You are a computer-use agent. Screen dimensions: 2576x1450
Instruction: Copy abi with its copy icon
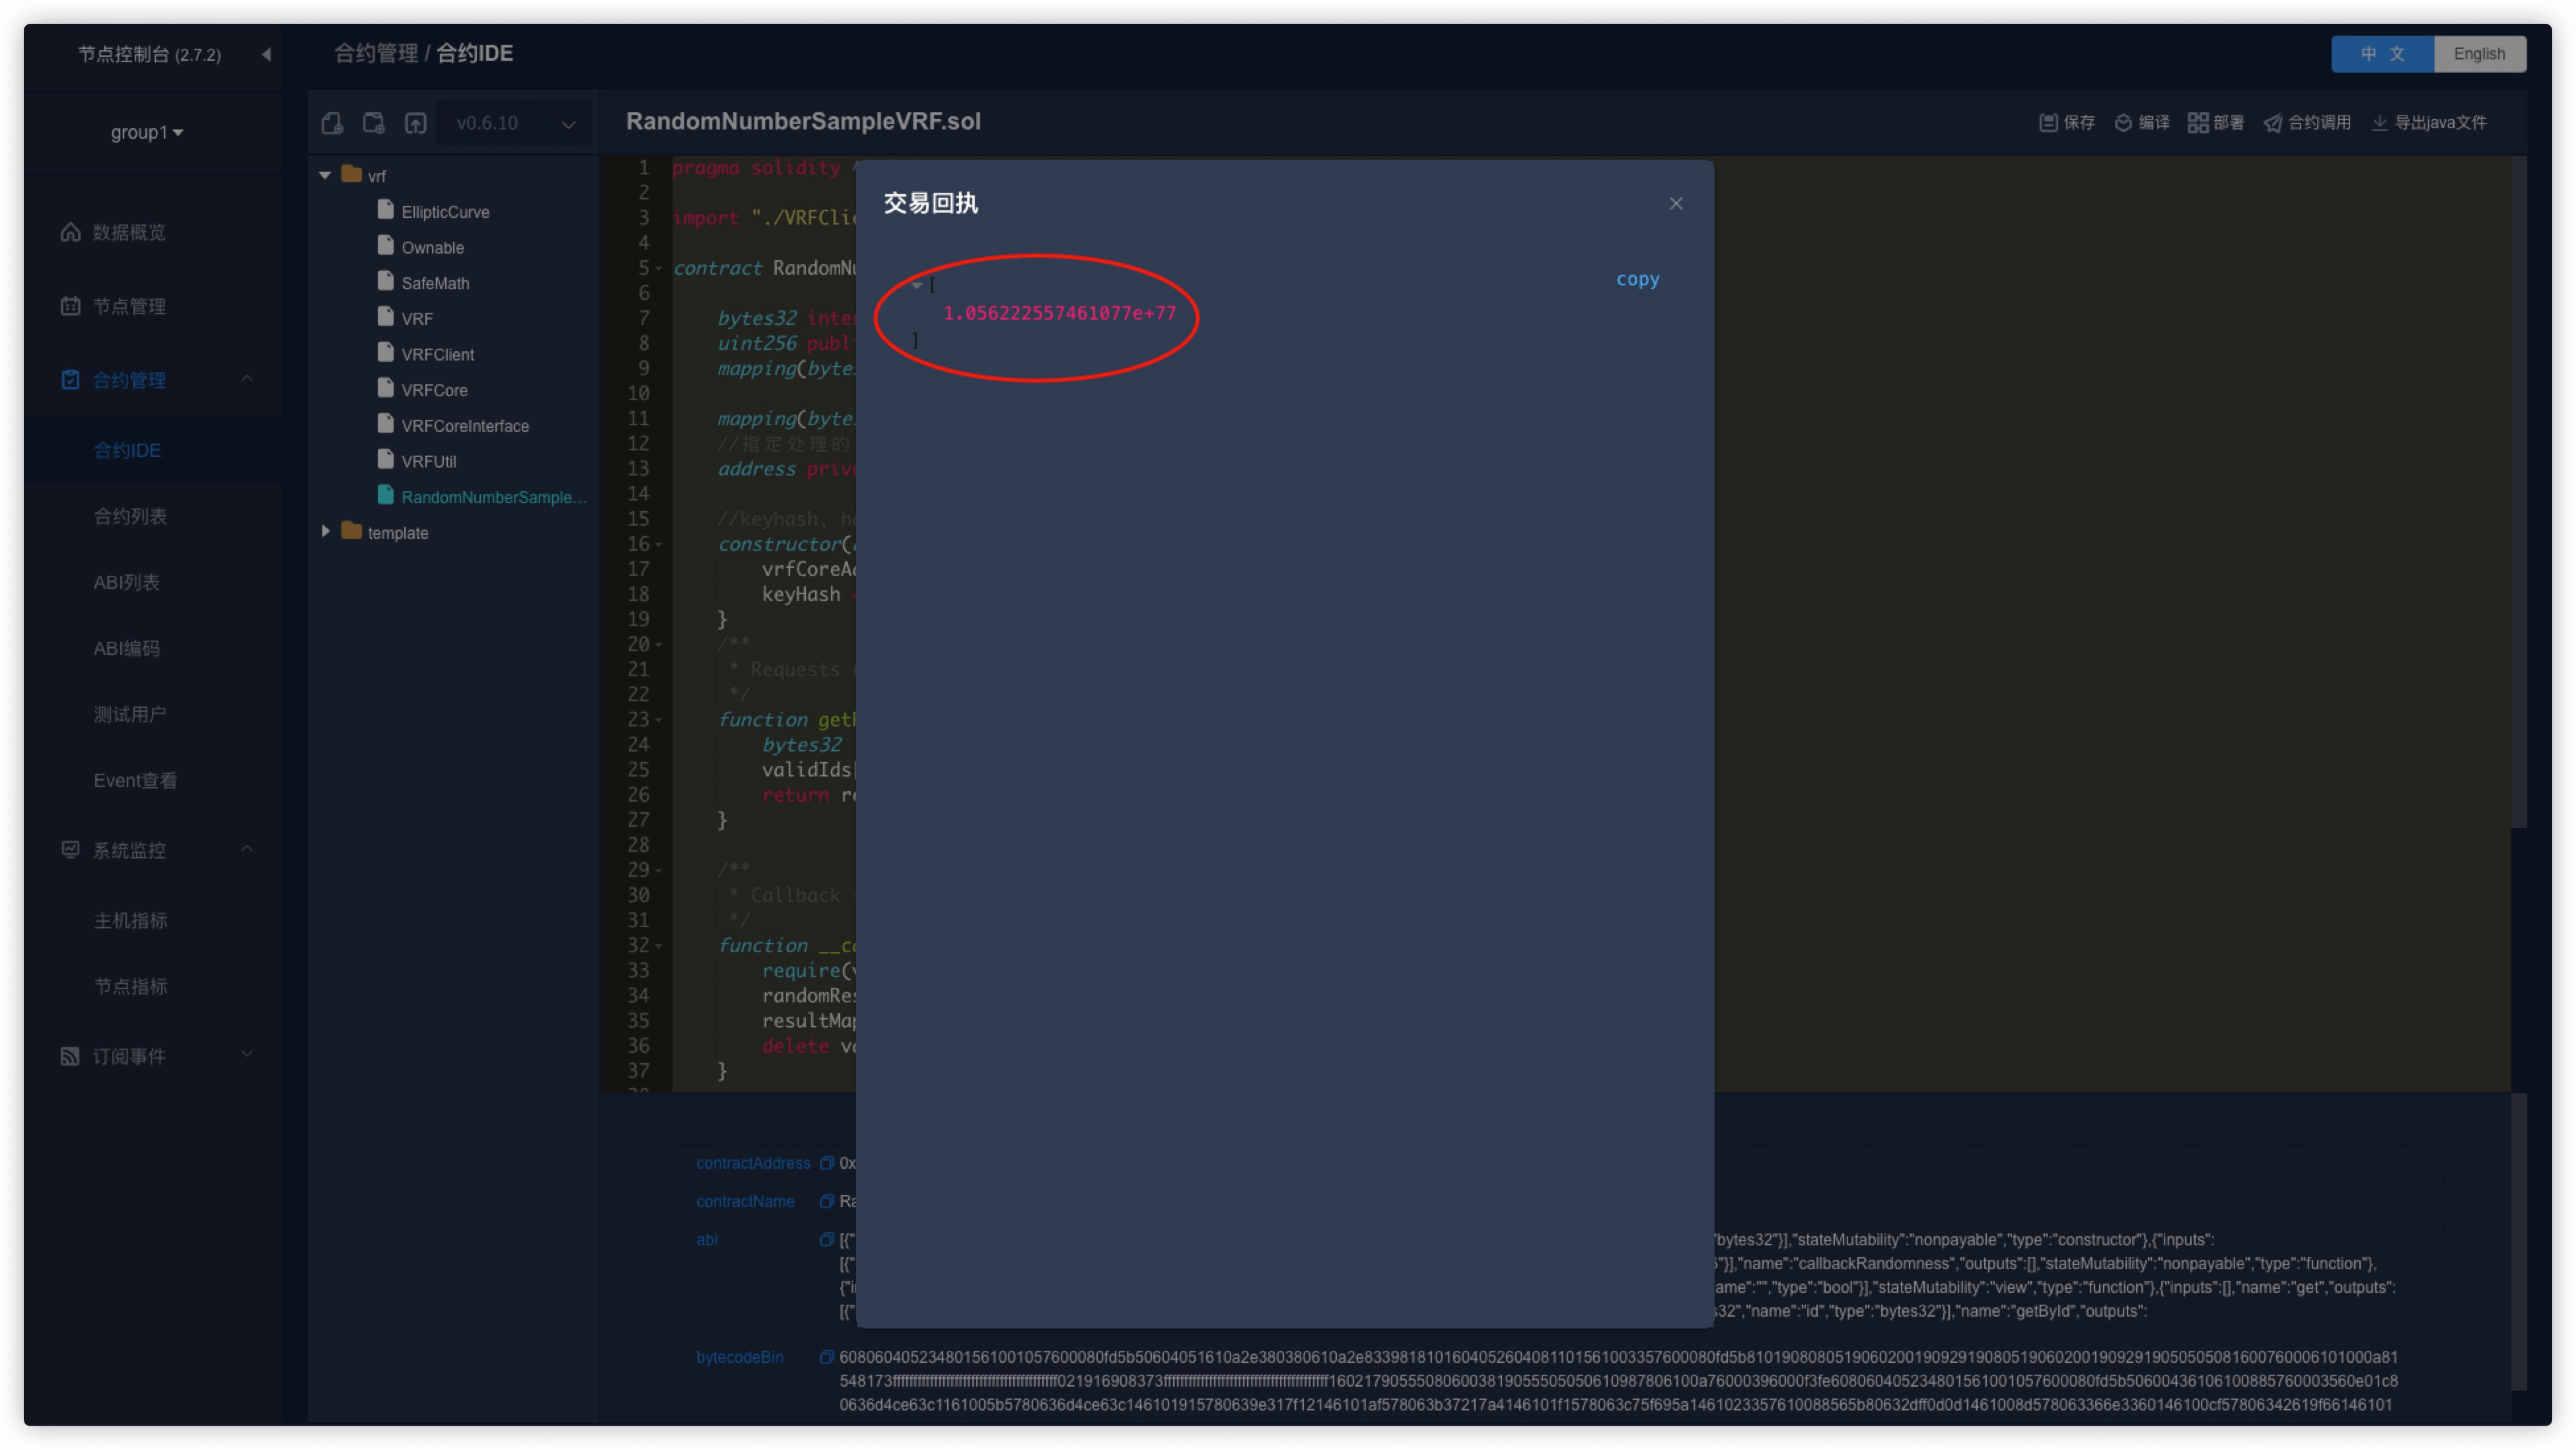tap(826, 1240)
